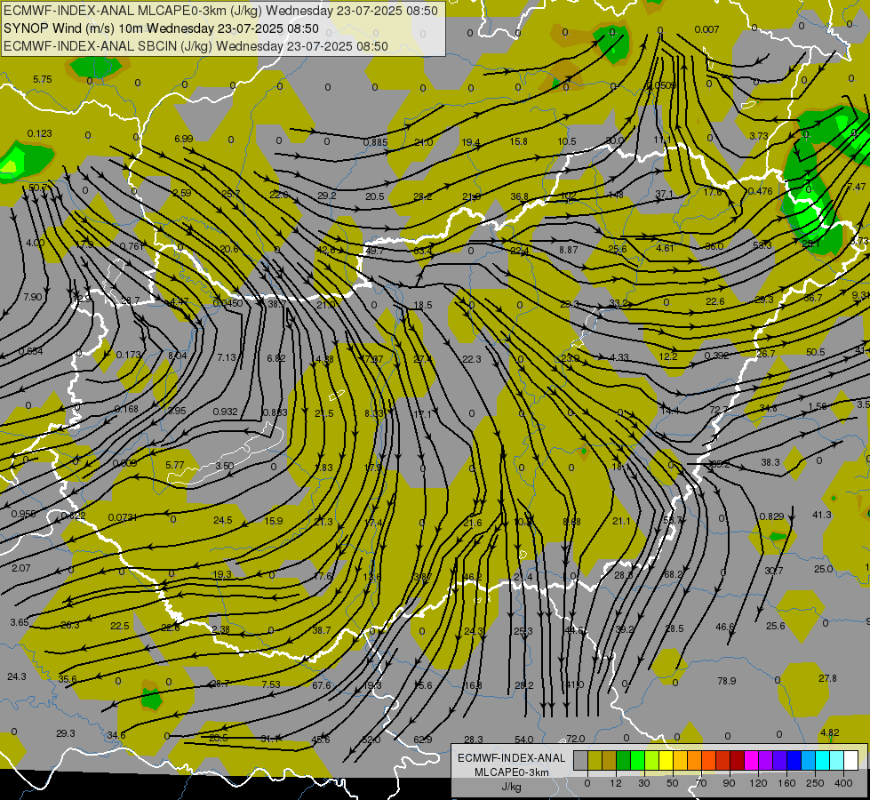Pick the pure blue legend swatch
This screenshot has width=870, height=800.
794,760
